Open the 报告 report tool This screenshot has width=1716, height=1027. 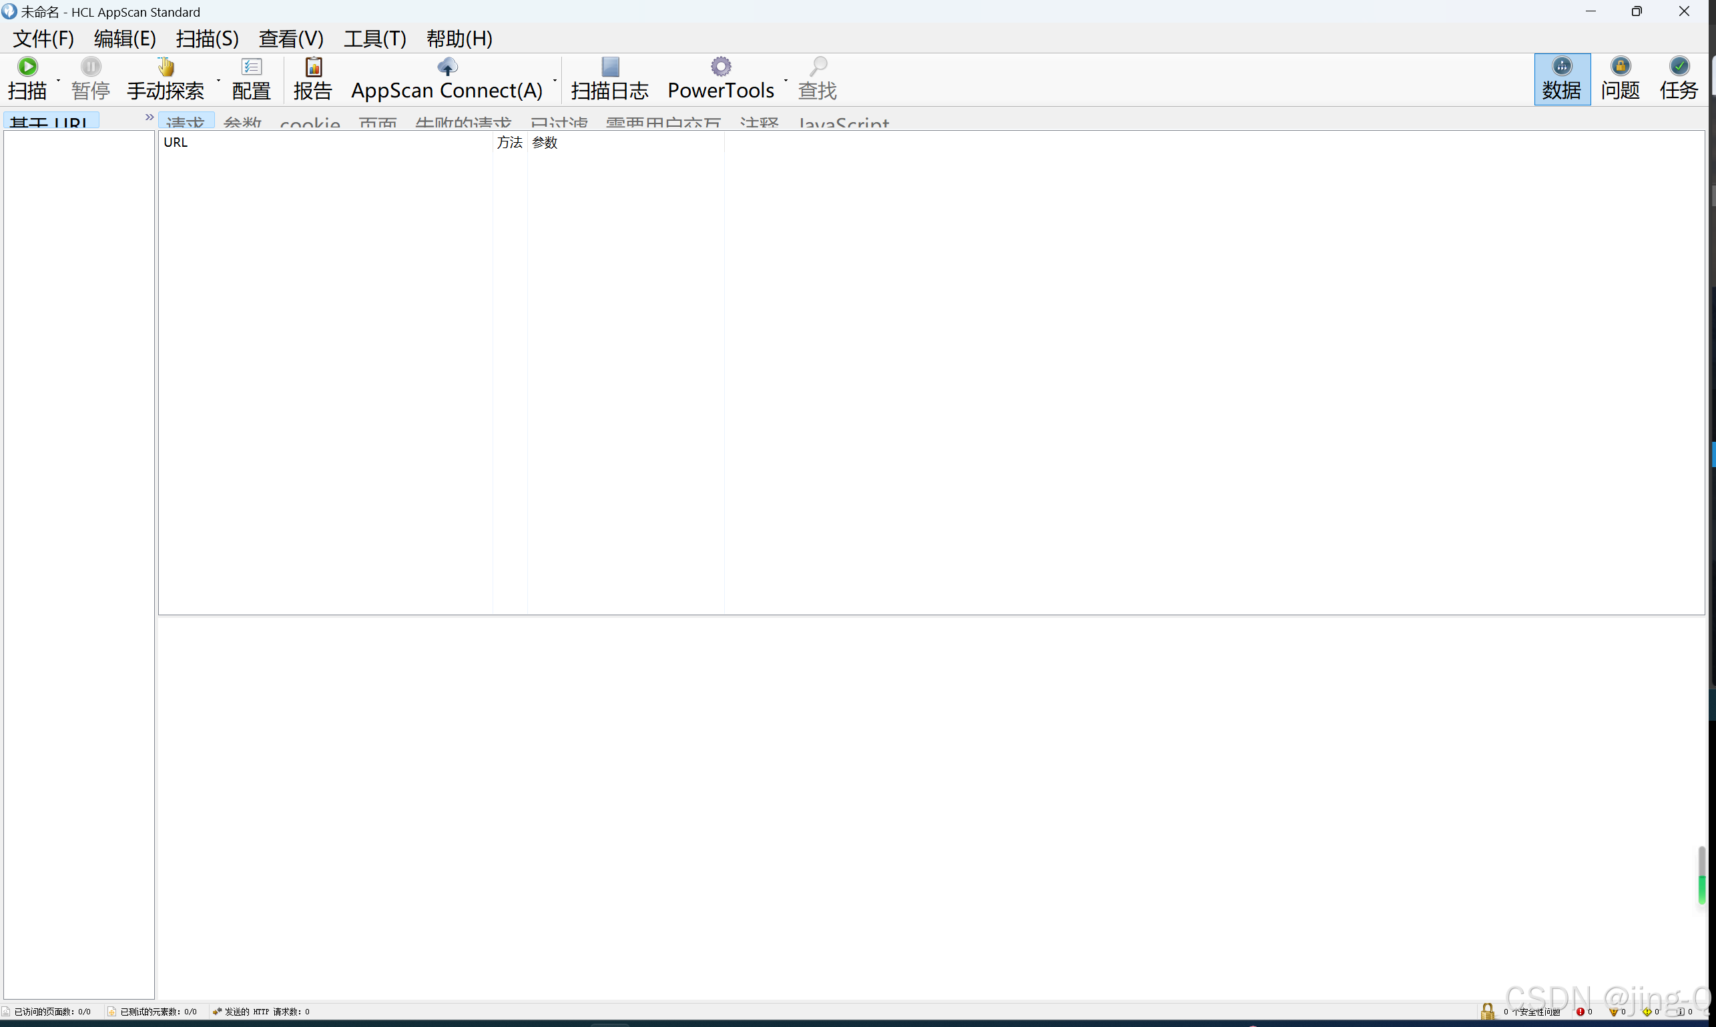click(x=313, y=78)
